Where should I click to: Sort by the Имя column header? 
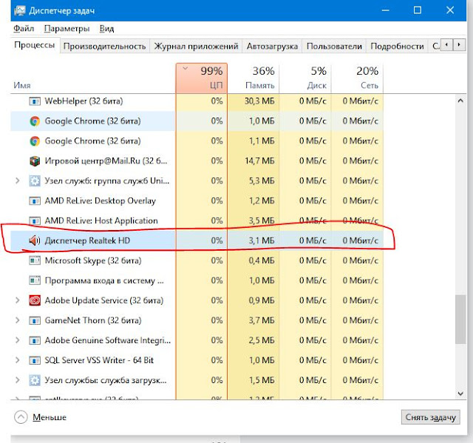(x=93, y=78)
